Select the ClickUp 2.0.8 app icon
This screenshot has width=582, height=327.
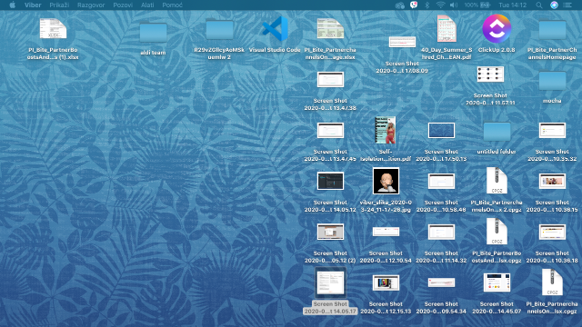(497, 28)
